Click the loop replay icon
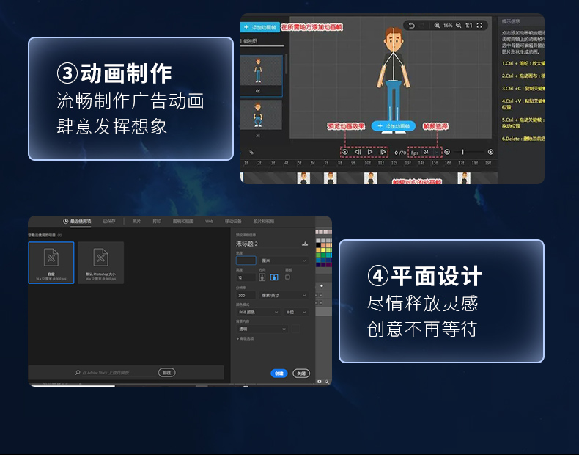This screenshot has height=455, width=579. tap(345, 152)
